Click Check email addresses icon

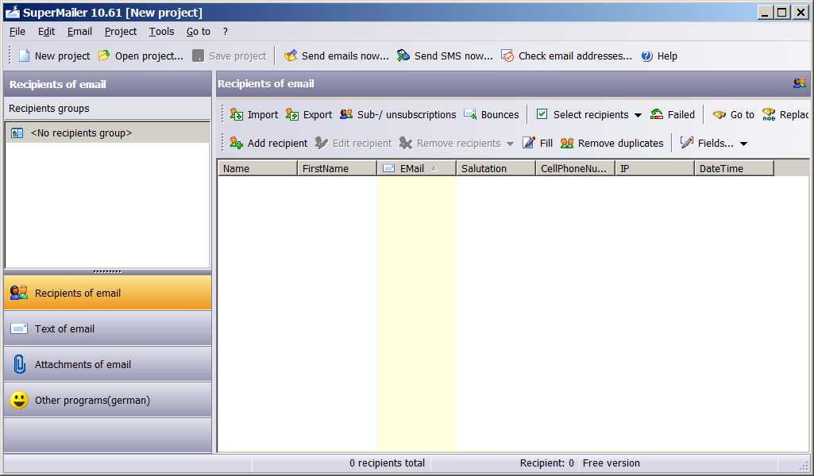tap(507, 56)
